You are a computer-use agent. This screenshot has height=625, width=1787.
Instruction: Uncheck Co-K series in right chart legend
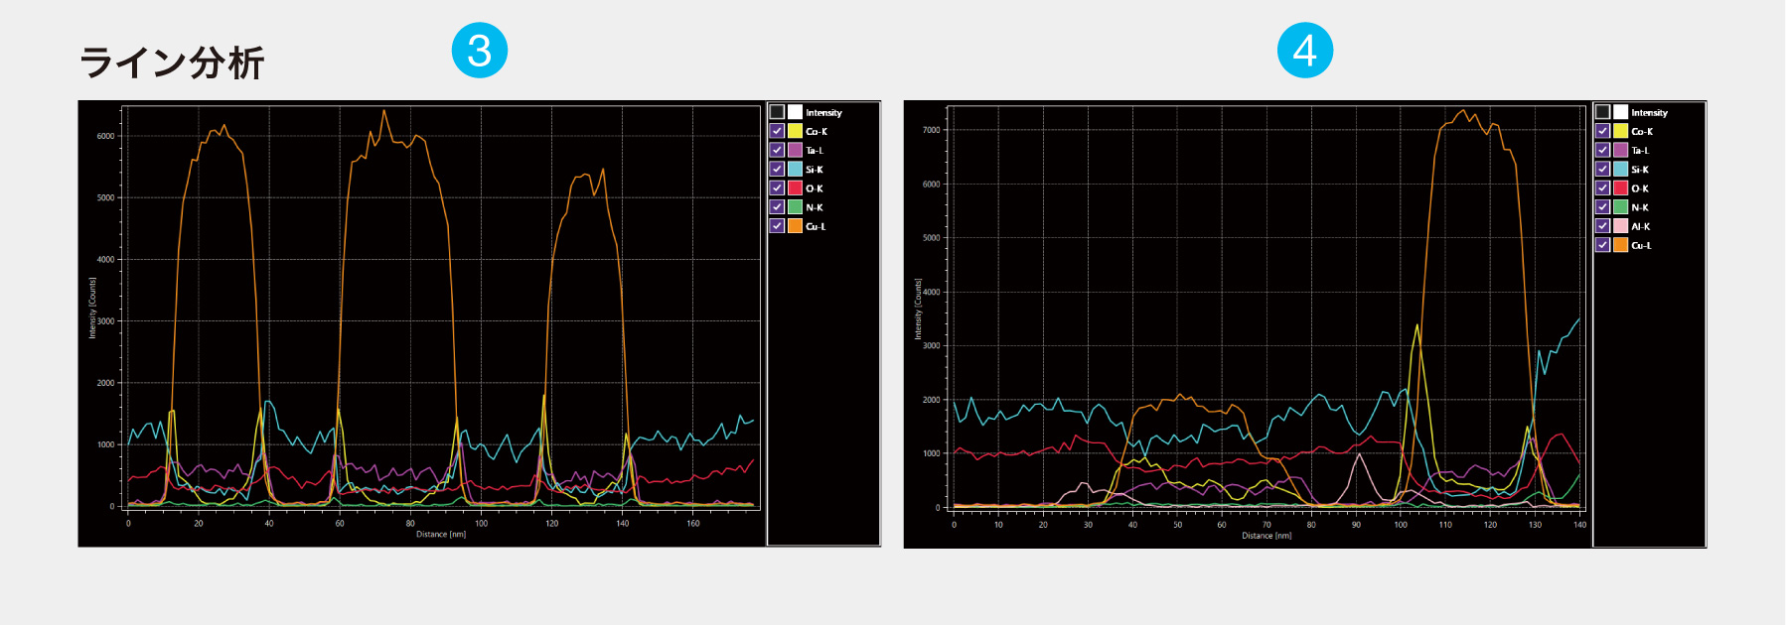point(1602,131)
